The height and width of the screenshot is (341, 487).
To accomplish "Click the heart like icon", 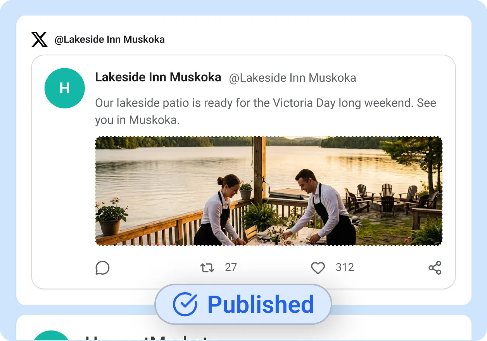I will (x=318, y=267).
